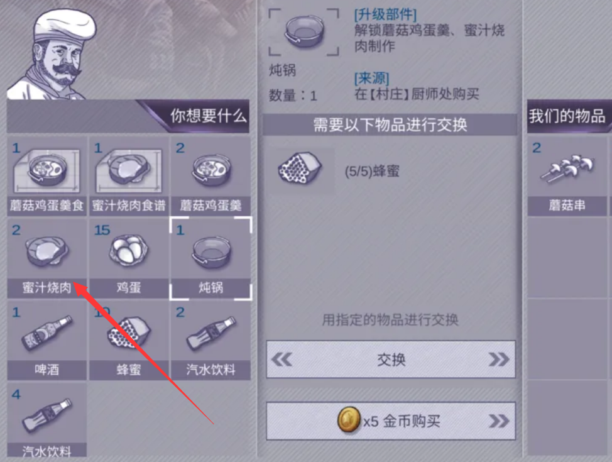This screenshot has width=612, height=462.
Task: Pick the 蜜汁烧肉 dish item
Action: 47,258
